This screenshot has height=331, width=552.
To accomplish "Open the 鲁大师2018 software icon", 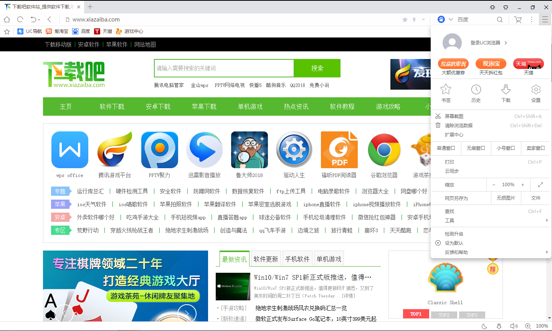I will 249,150.
